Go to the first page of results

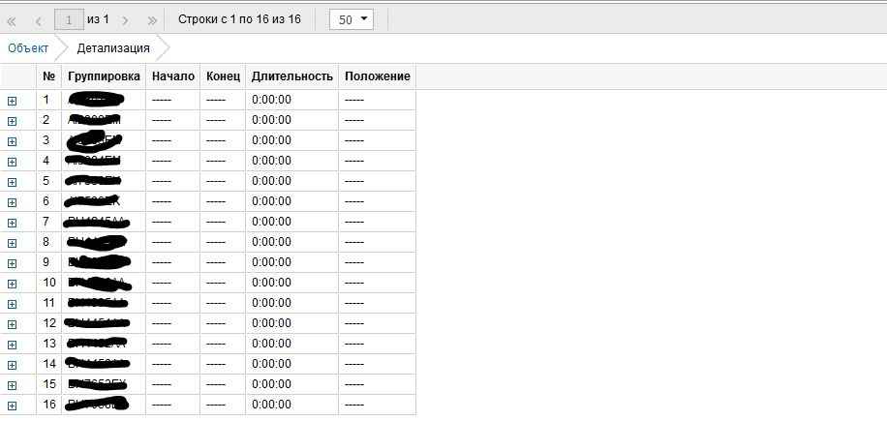tap(13, 19)
